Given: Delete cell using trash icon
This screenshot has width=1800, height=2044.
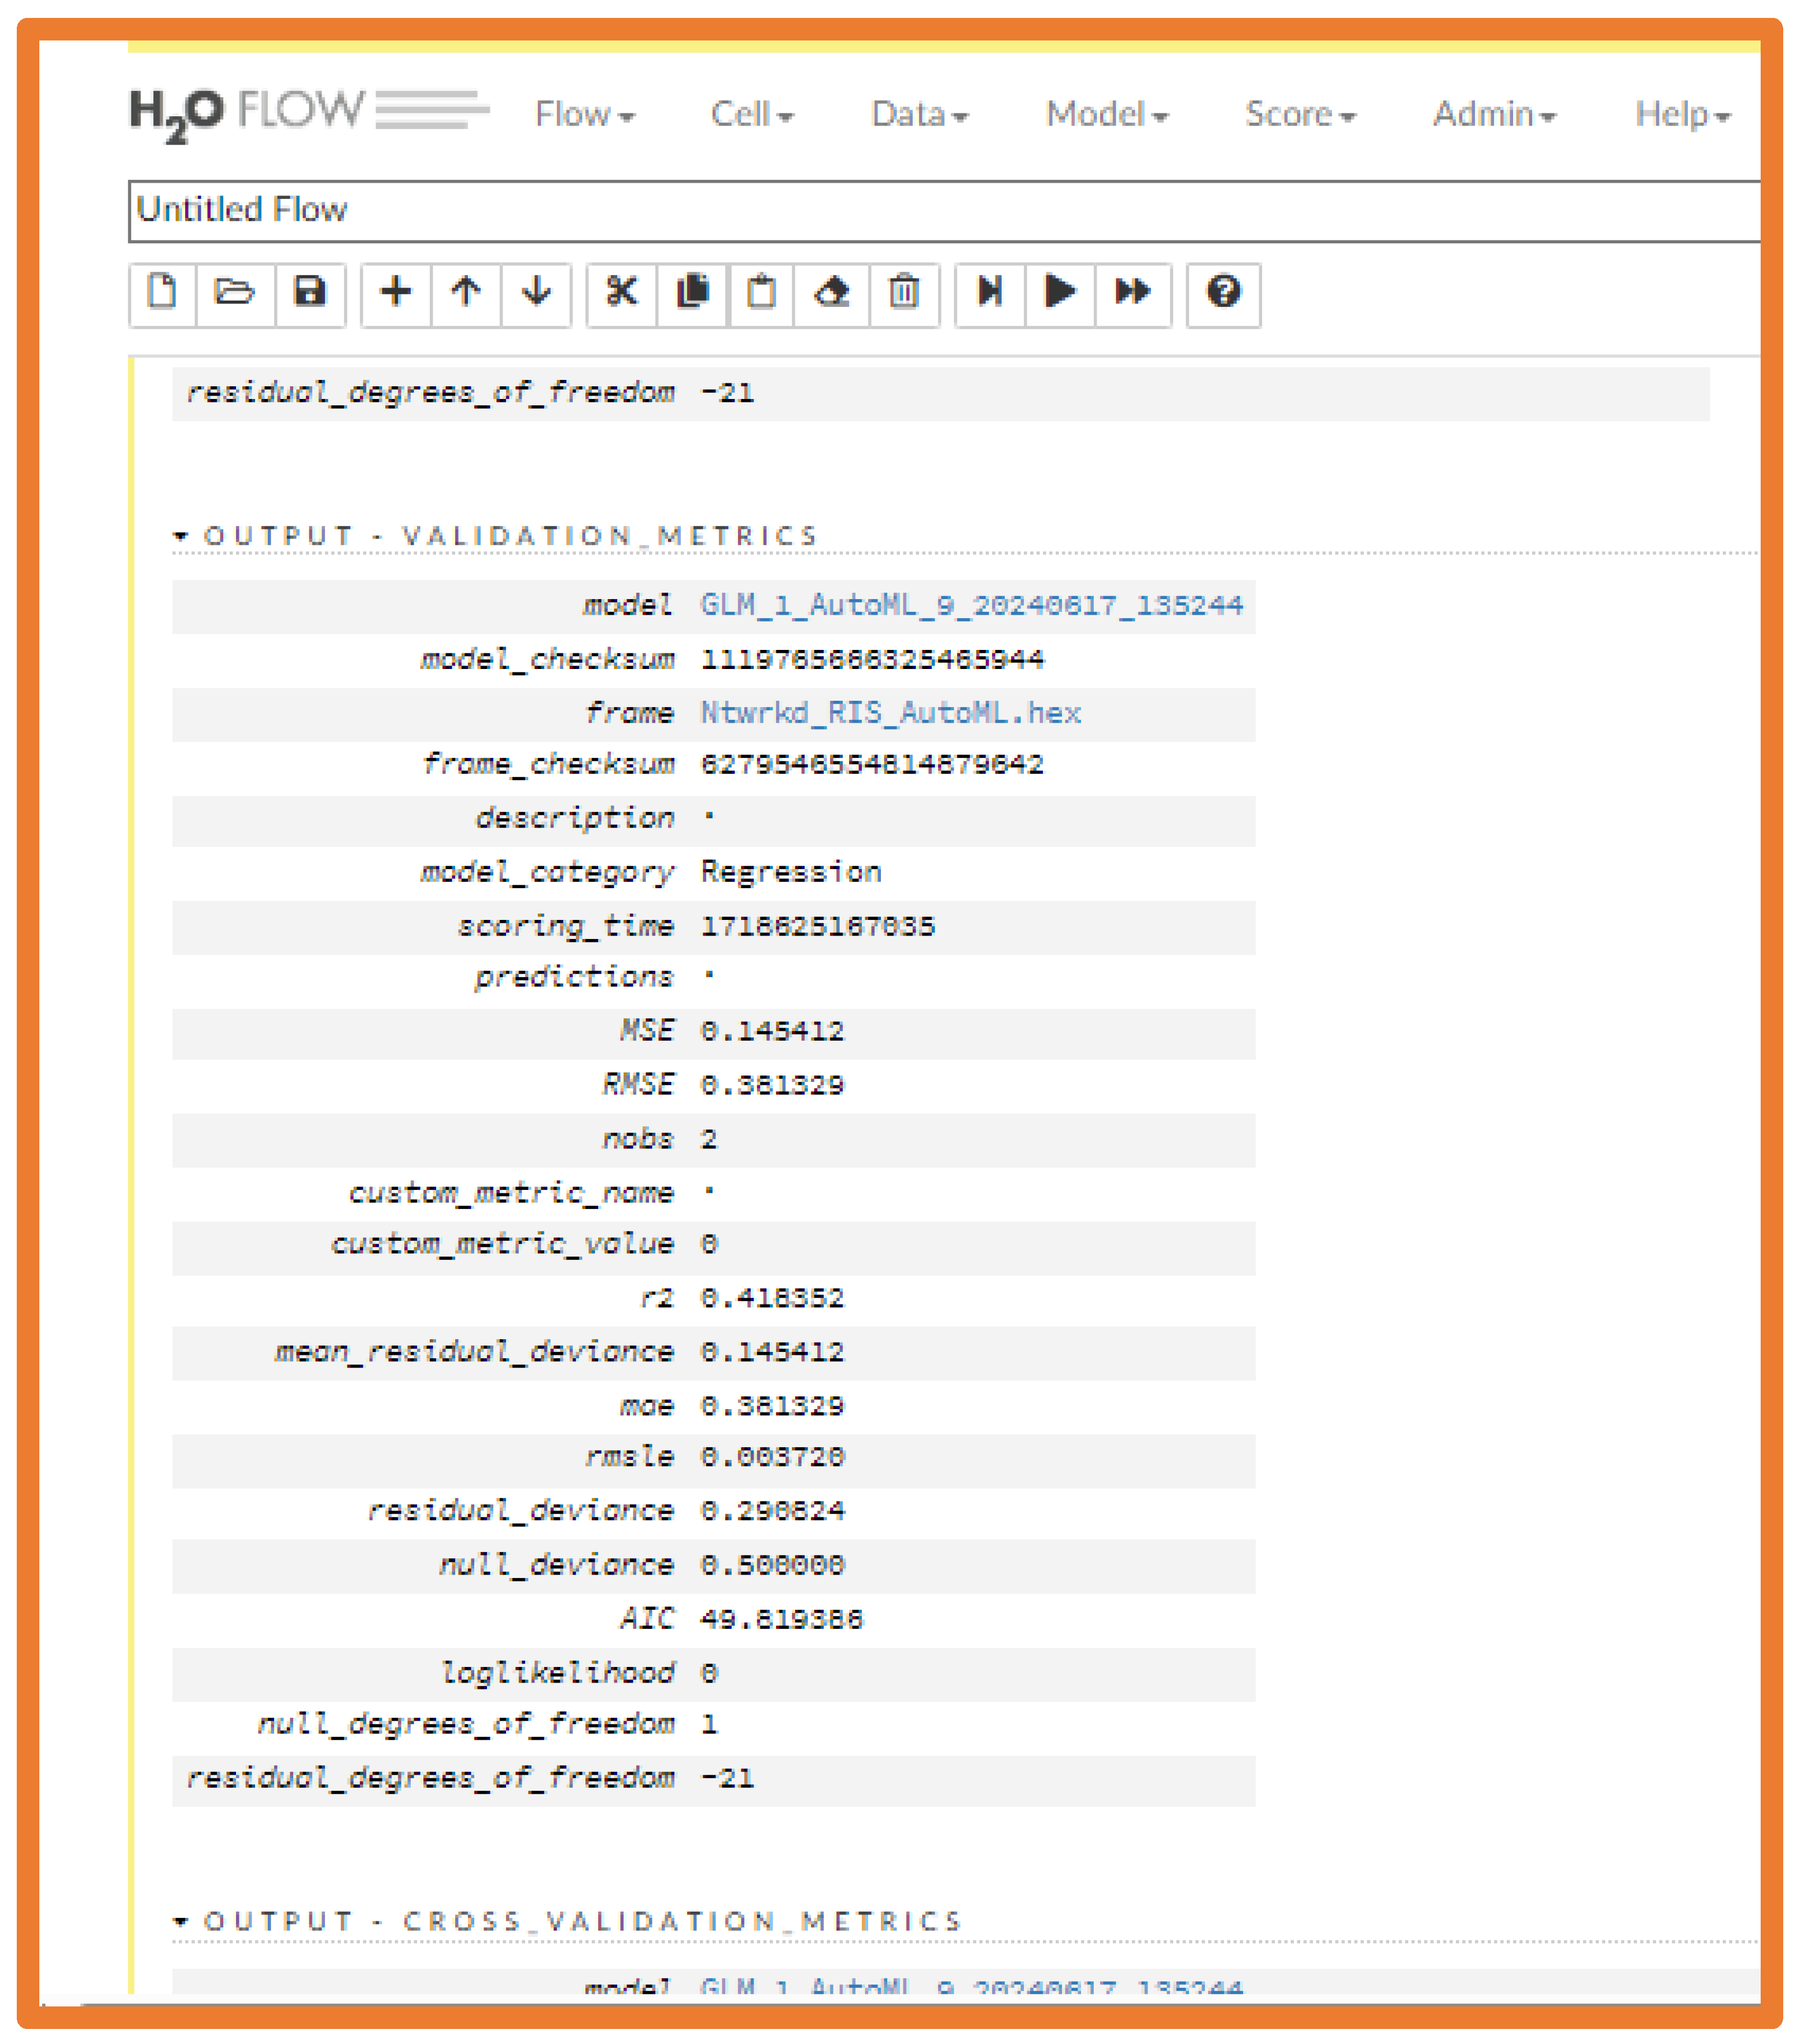Looking at the screenshot, I should 903,292.
